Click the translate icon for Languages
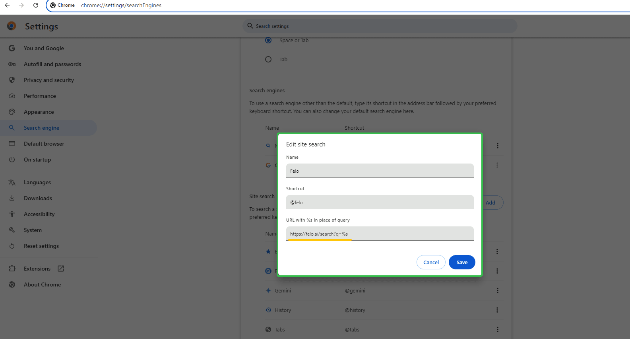This screenshot has height=339, width=630. point(12,182)
